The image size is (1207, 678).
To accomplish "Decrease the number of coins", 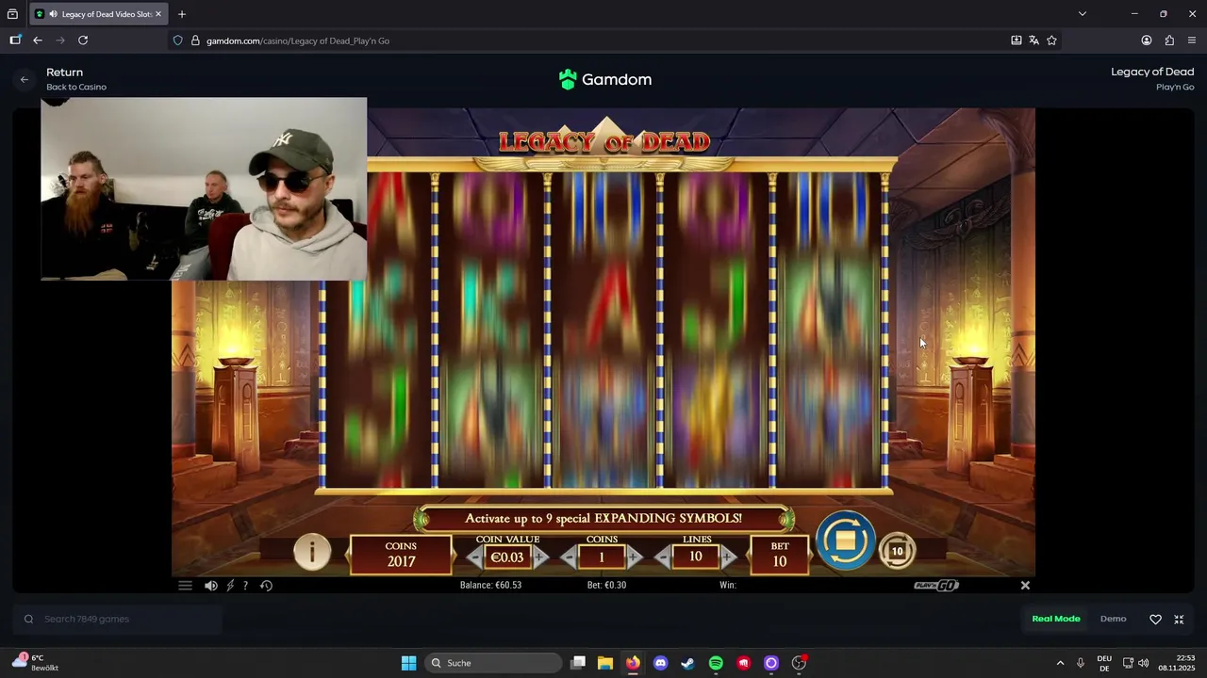I will pyautogui.click(x=569, y=557).
